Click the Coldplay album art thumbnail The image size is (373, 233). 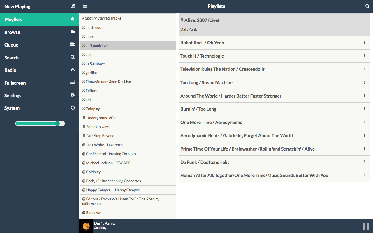[86, 226]
